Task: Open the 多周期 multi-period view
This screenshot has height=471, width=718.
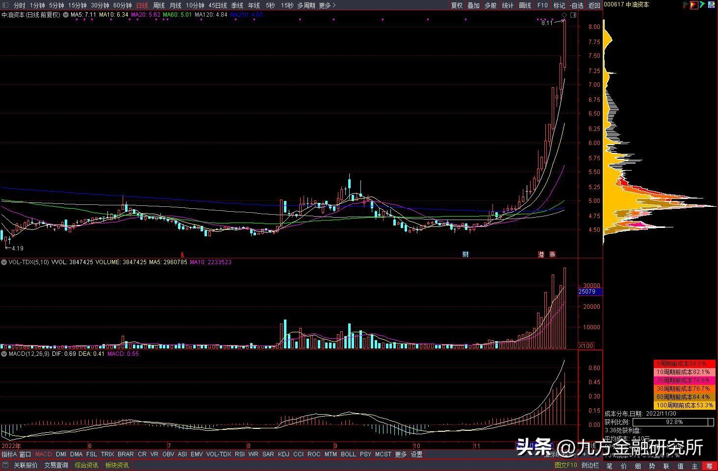Action: click(x=306, y=5)
